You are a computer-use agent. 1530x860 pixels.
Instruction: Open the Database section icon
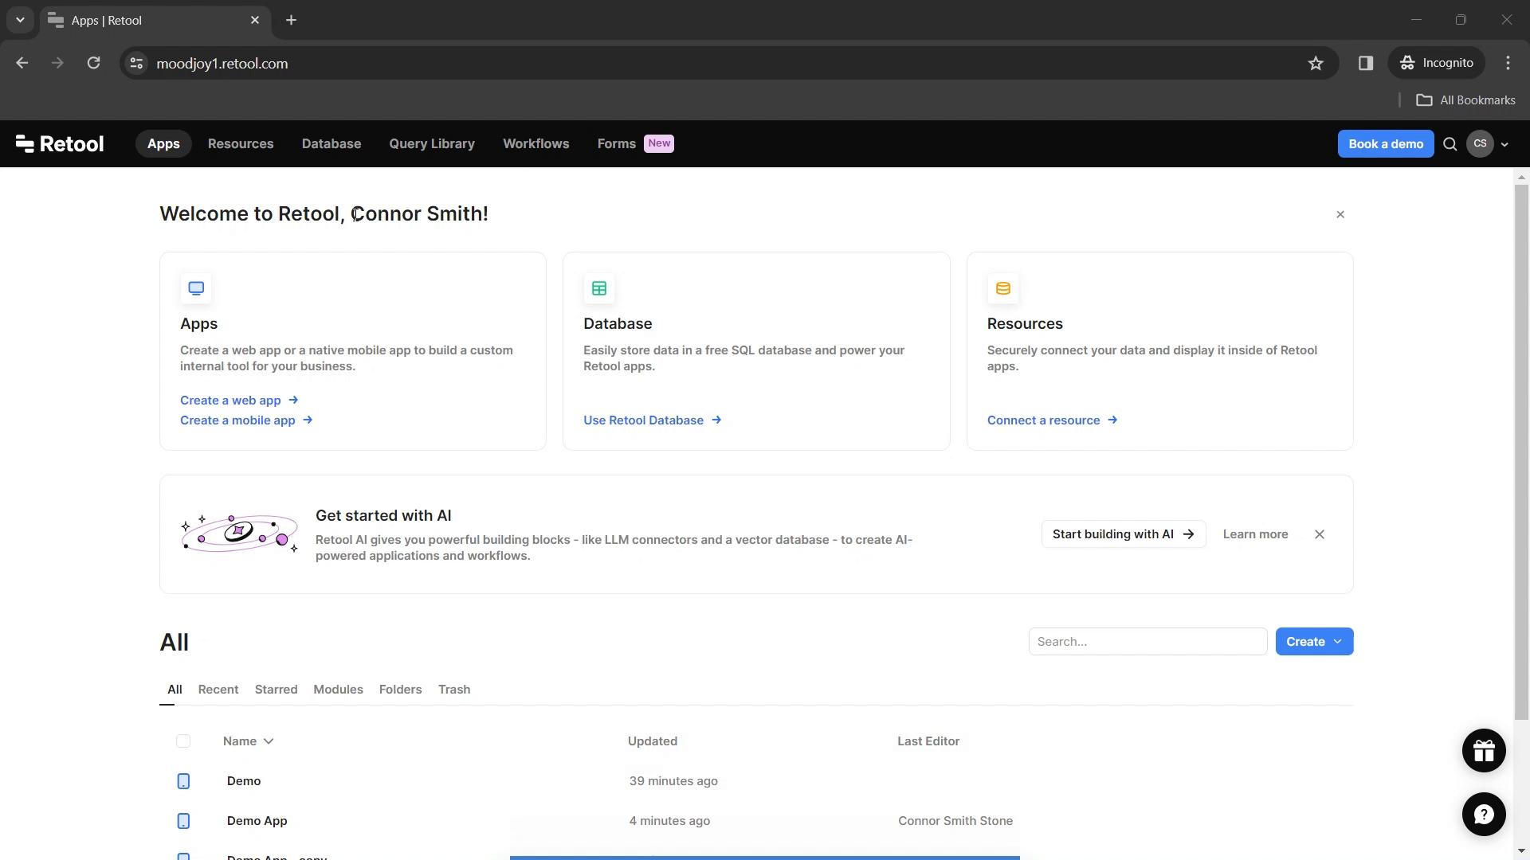point(599,287)
